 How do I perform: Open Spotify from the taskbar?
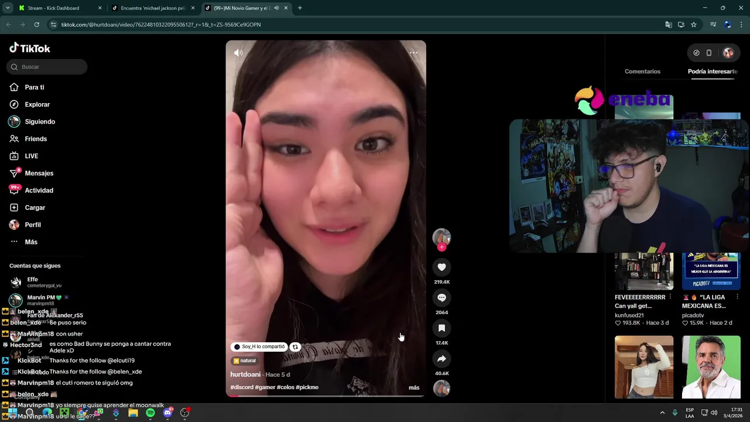click(151, 413)
